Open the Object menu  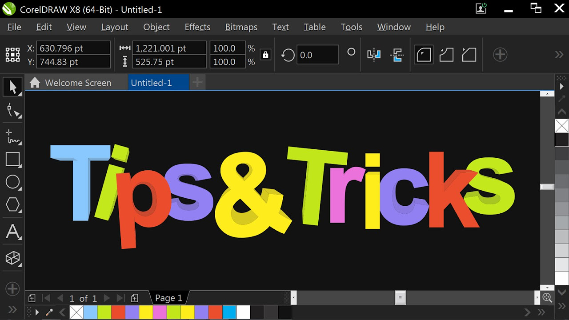tap(156, 27)
